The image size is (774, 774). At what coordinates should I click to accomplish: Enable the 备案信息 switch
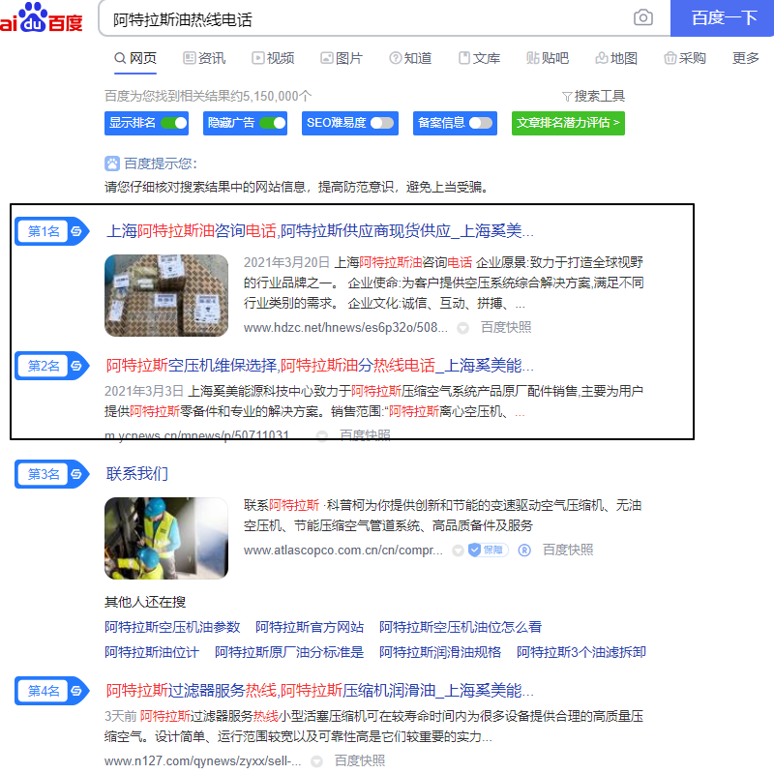481,123
